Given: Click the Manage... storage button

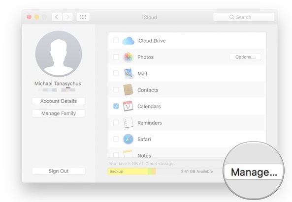Looking at the screenshot, I should pyautogui.click(x=254, y=172).
